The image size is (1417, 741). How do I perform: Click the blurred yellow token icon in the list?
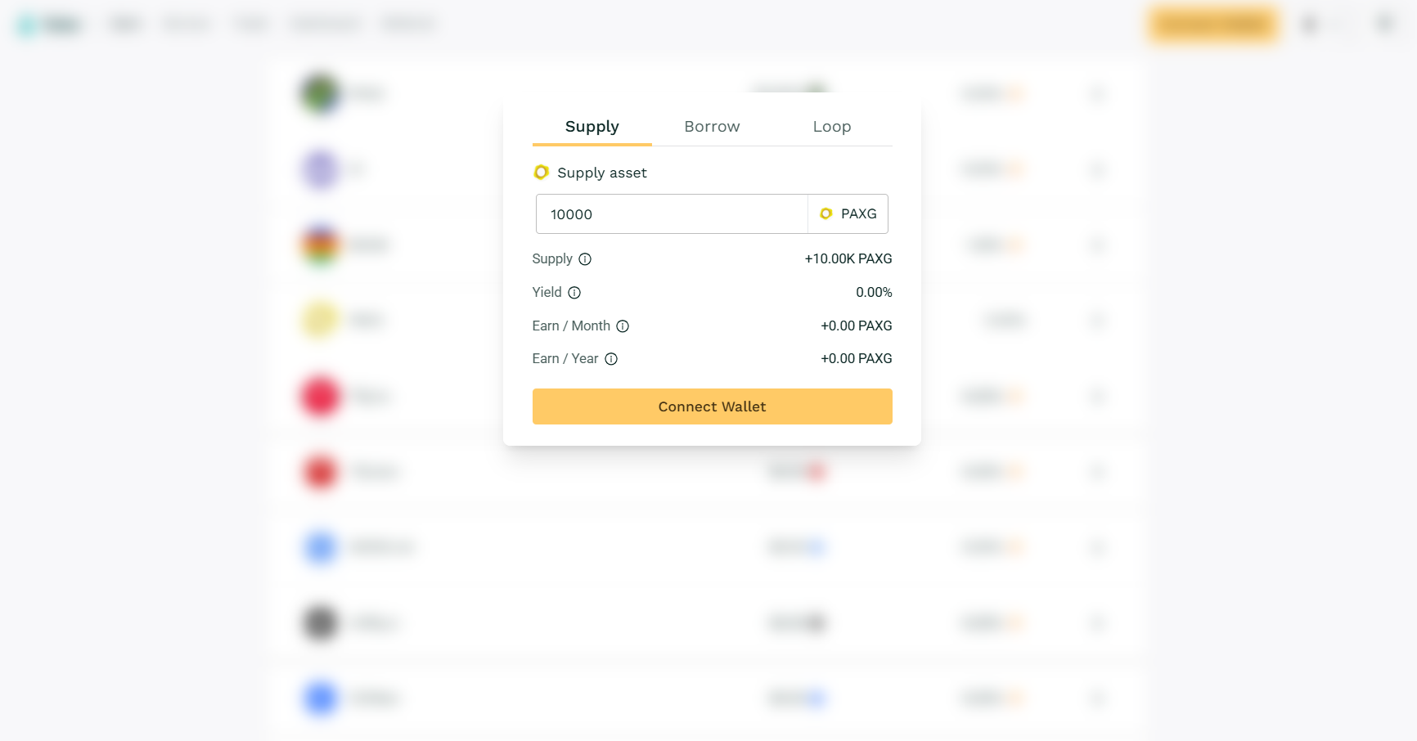coord(320,320)
